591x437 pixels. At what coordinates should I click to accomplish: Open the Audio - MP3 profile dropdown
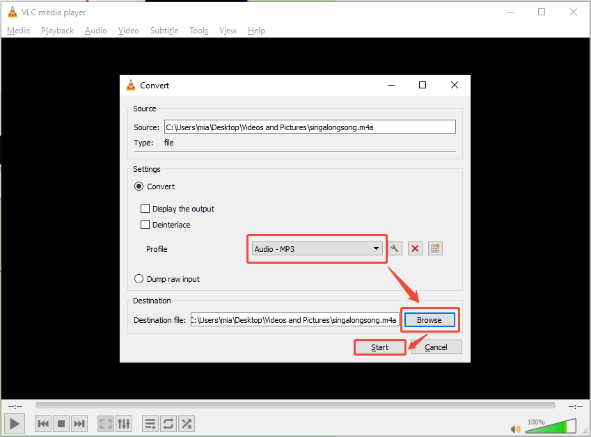(x=317, y=249)
